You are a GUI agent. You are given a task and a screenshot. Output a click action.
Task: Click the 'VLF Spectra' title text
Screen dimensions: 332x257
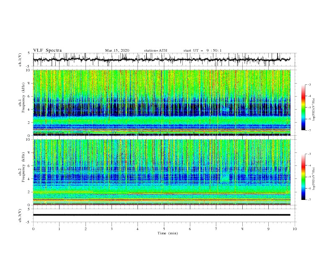pyautogui.click(x=47, y=50)
